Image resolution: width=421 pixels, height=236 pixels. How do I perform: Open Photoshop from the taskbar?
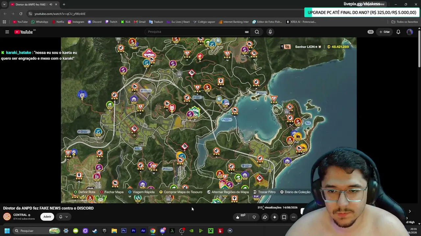click(x=124, y=231)
